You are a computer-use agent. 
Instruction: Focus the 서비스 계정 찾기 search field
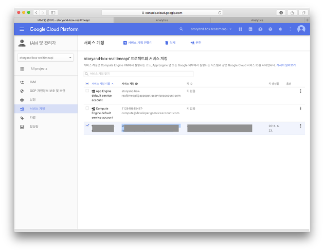point(138,74)
